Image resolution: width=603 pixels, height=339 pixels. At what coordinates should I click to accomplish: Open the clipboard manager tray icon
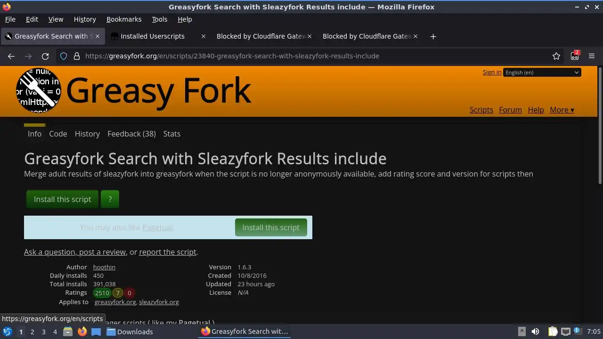pyautogui.click(x=553, y=331)
